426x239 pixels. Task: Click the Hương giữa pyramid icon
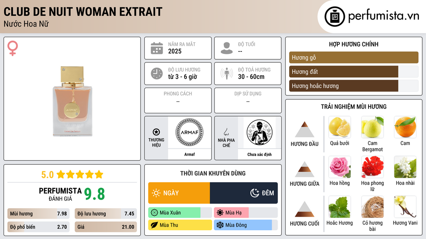305,169
